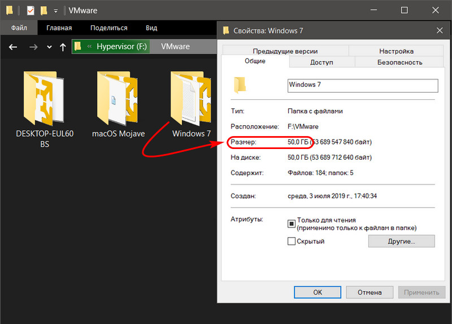The width and height of the screenshot is (452, 324).
Task: Click the Применить button
Action: (421, 292)
